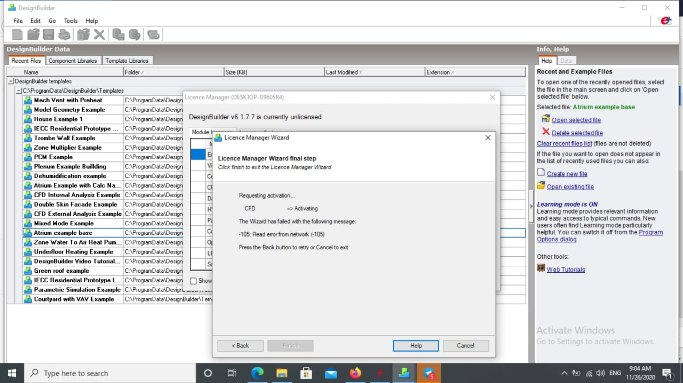Switch to the Component Libraries tab
Viewport: 683px width, 383px height.
(73, 61)
